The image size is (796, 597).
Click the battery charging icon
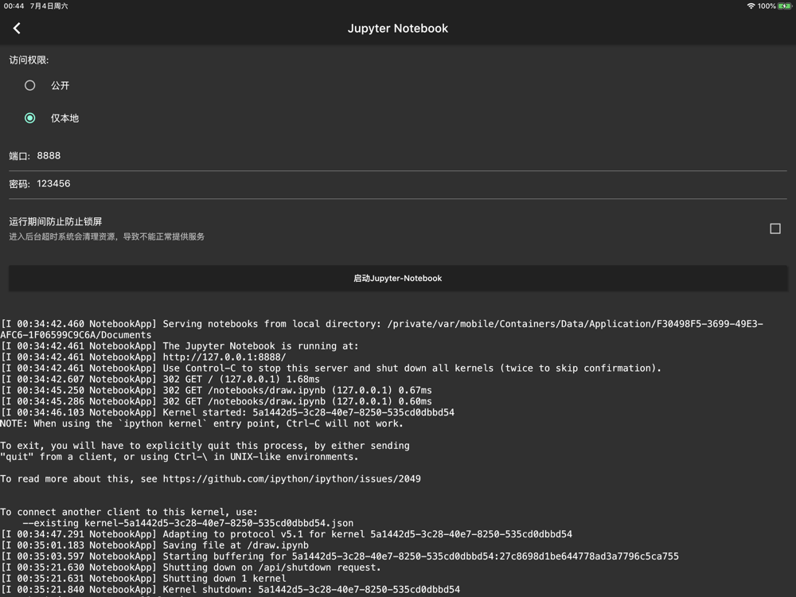784,6
